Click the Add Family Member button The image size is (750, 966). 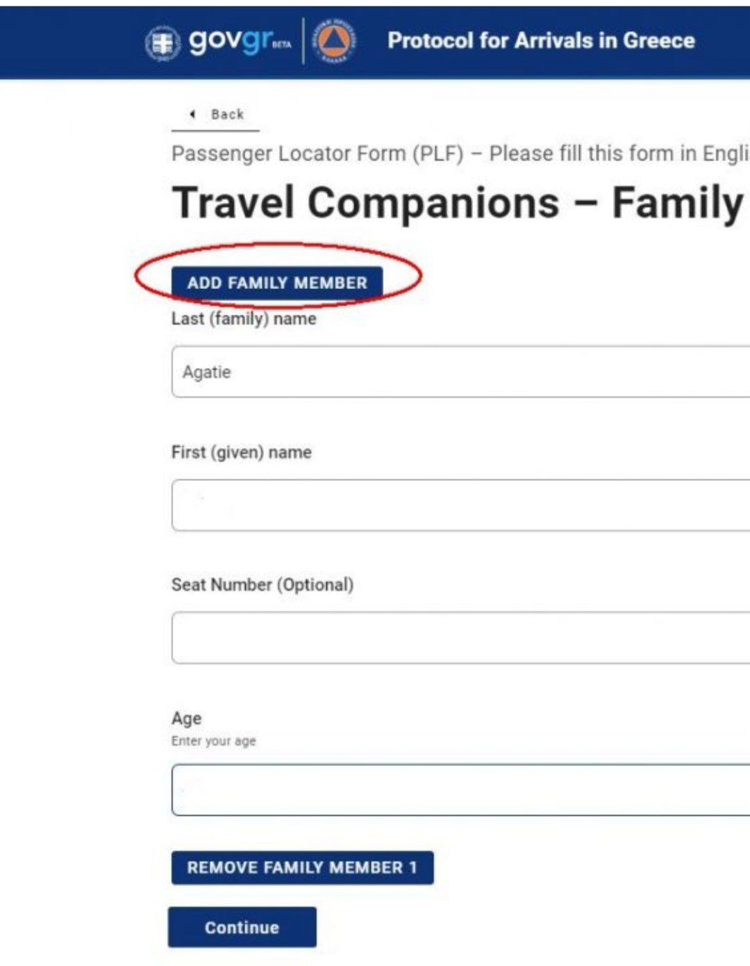[277, 283]
